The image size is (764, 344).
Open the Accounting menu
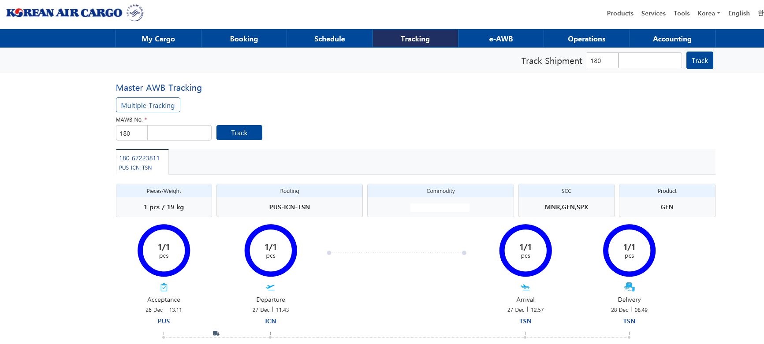coord(672,39)
